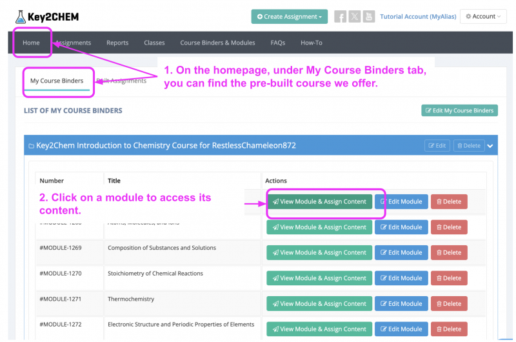
Task: View Module & Assign Content for MODULE-1269
Action: pos(319,252)
